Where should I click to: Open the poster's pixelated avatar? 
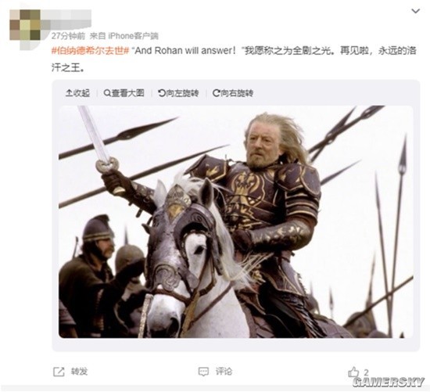pyautogui.click(x=25, y=25)
